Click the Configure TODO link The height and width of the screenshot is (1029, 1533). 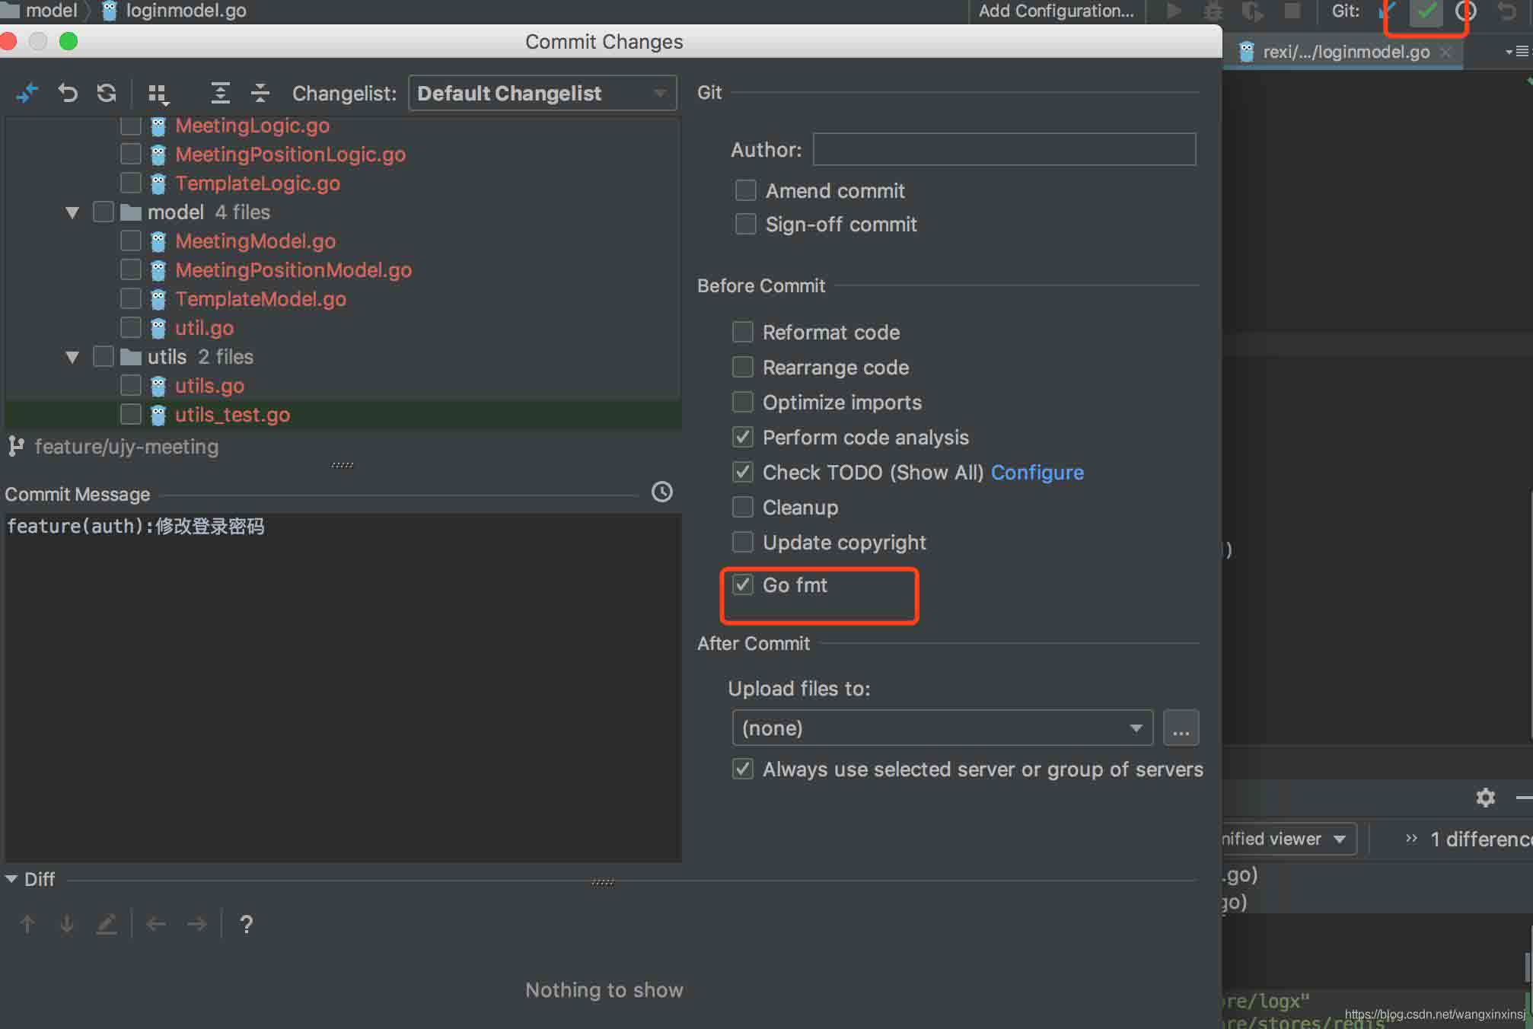point(1037,472)
